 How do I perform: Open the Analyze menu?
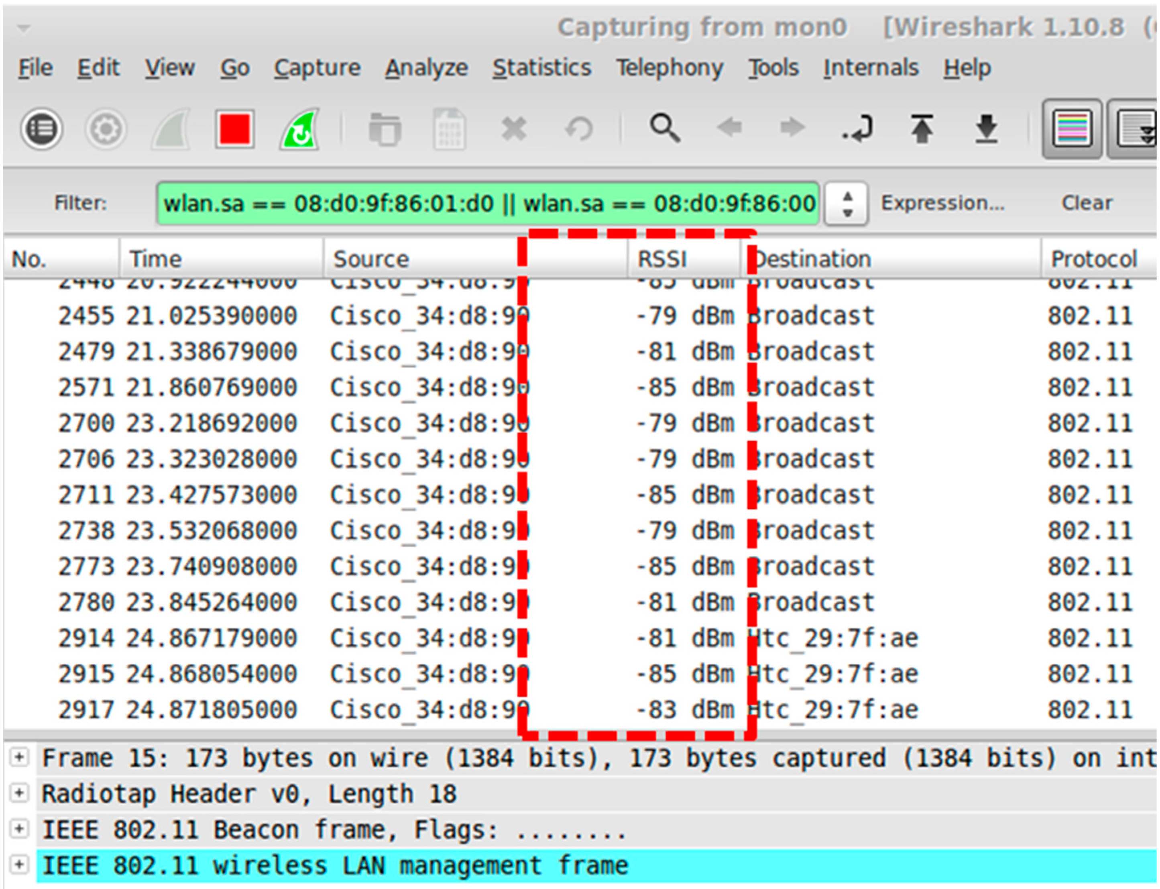pos(426,68)
